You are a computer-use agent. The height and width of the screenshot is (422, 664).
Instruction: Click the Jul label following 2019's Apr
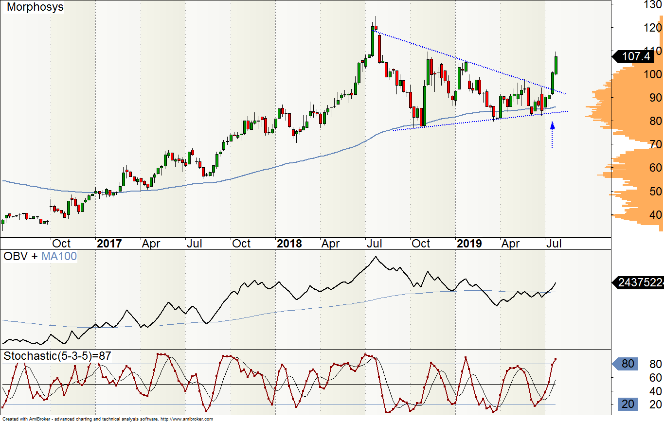click(x=554, y=244)
